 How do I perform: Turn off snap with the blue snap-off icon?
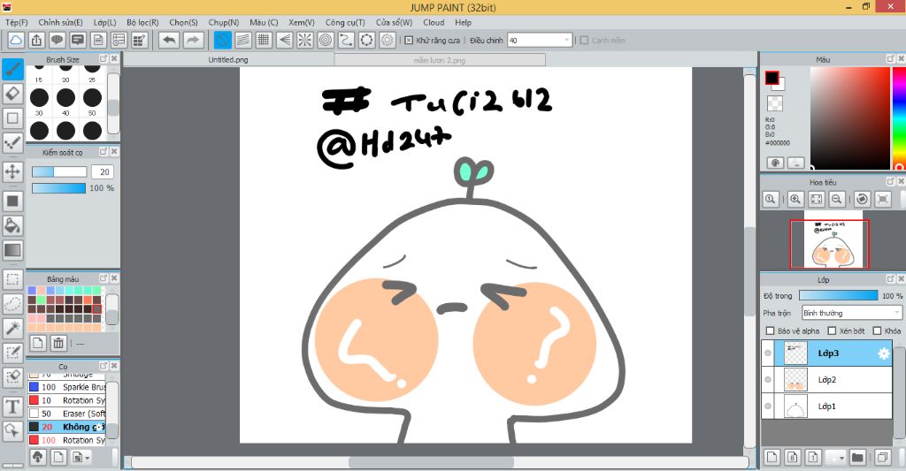222,40
